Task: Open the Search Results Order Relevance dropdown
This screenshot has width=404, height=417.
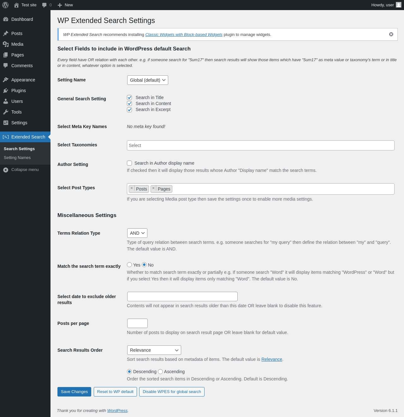Action: (x=154, y=350)
